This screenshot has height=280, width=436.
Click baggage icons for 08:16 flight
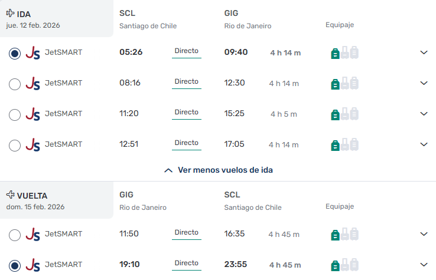click(x=344, y=83)
